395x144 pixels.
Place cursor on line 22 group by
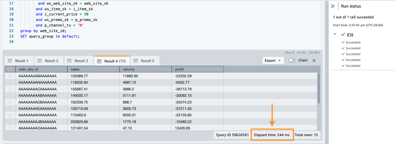click(x=43, y=31)
